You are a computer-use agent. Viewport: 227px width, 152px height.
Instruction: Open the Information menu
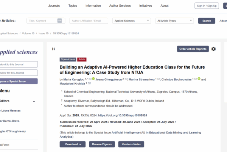pyautogui.click(x=93, y=6)
